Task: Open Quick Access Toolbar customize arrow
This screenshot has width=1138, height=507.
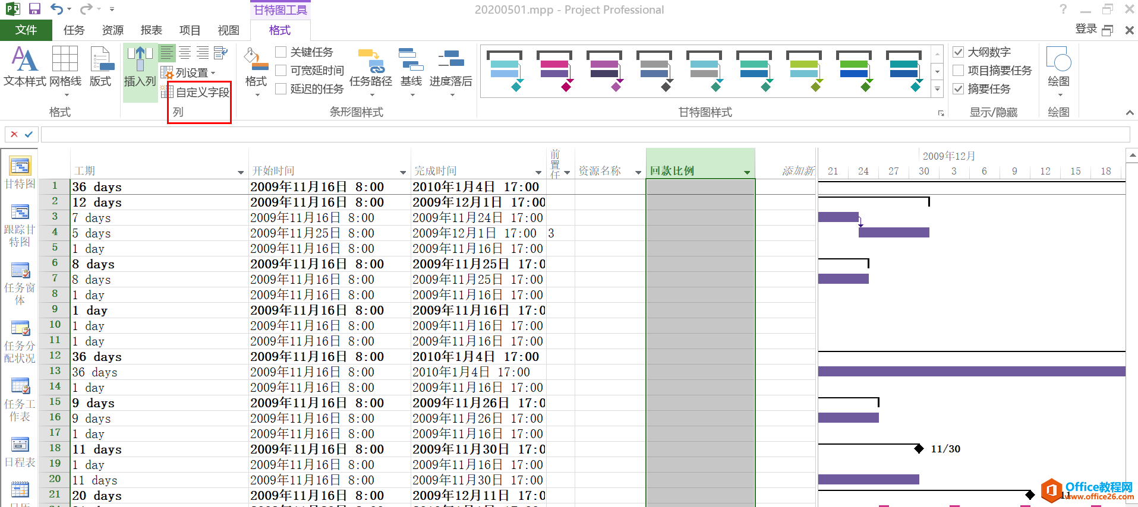Action: [x=112, y=9]
